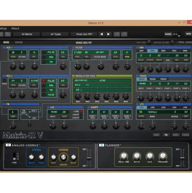
Task: Open the modulation DESTINATION VCA2 selector
Action: pyautogui.click(x=102, y=81)
